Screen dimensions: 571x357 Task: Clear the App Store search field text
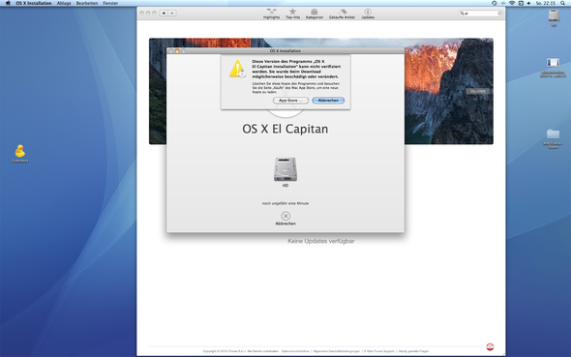click(499, 14)
